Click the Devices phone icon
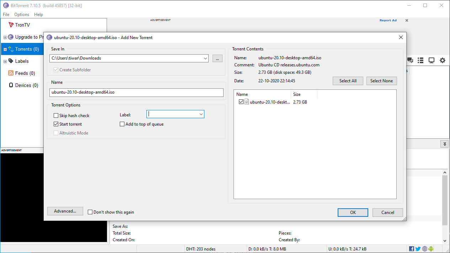Screen dimensions: 450x253 [11, 85]
